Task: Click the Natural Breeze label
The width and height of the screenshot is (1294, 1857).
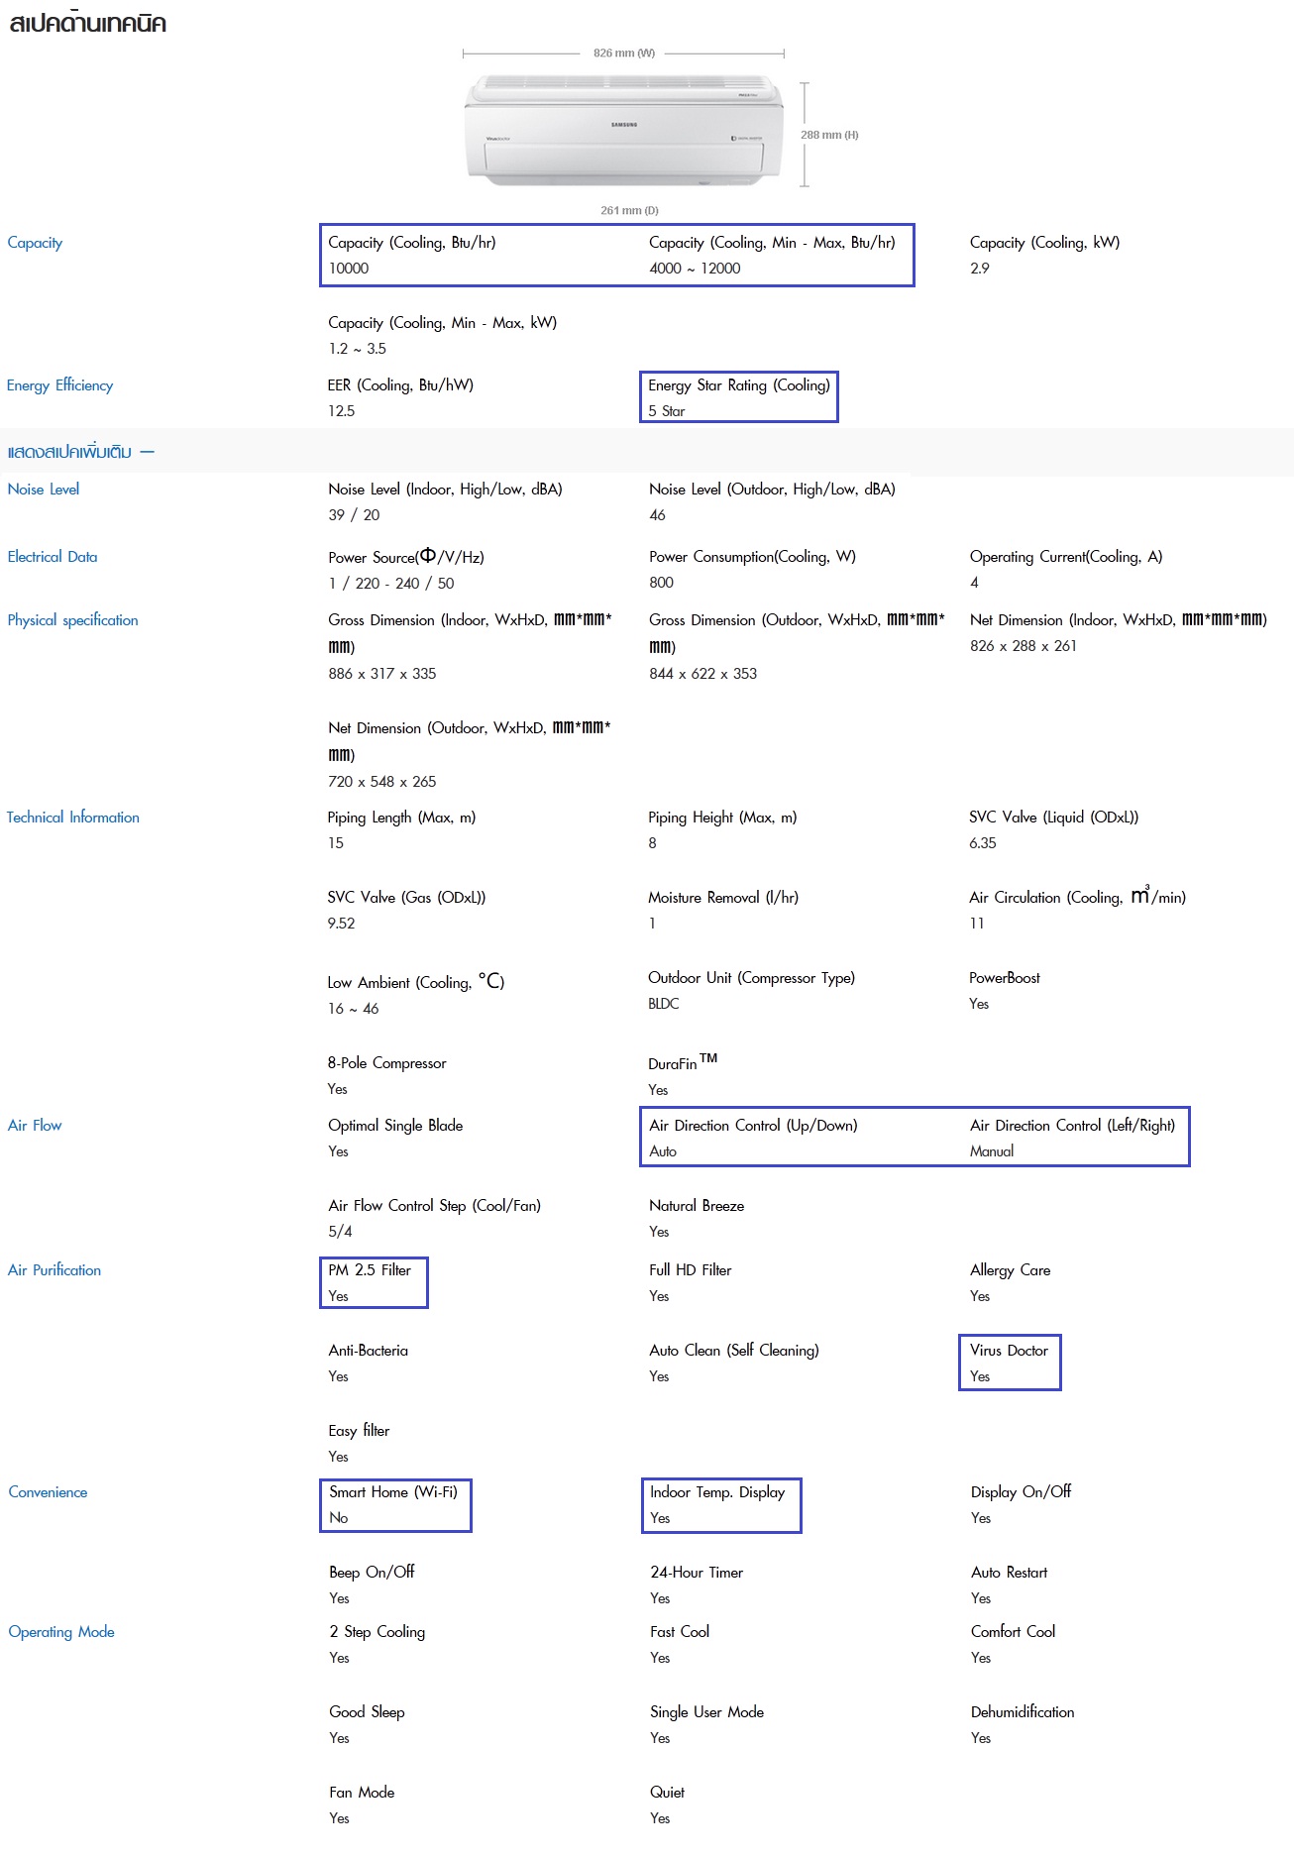Action: 697,1206
